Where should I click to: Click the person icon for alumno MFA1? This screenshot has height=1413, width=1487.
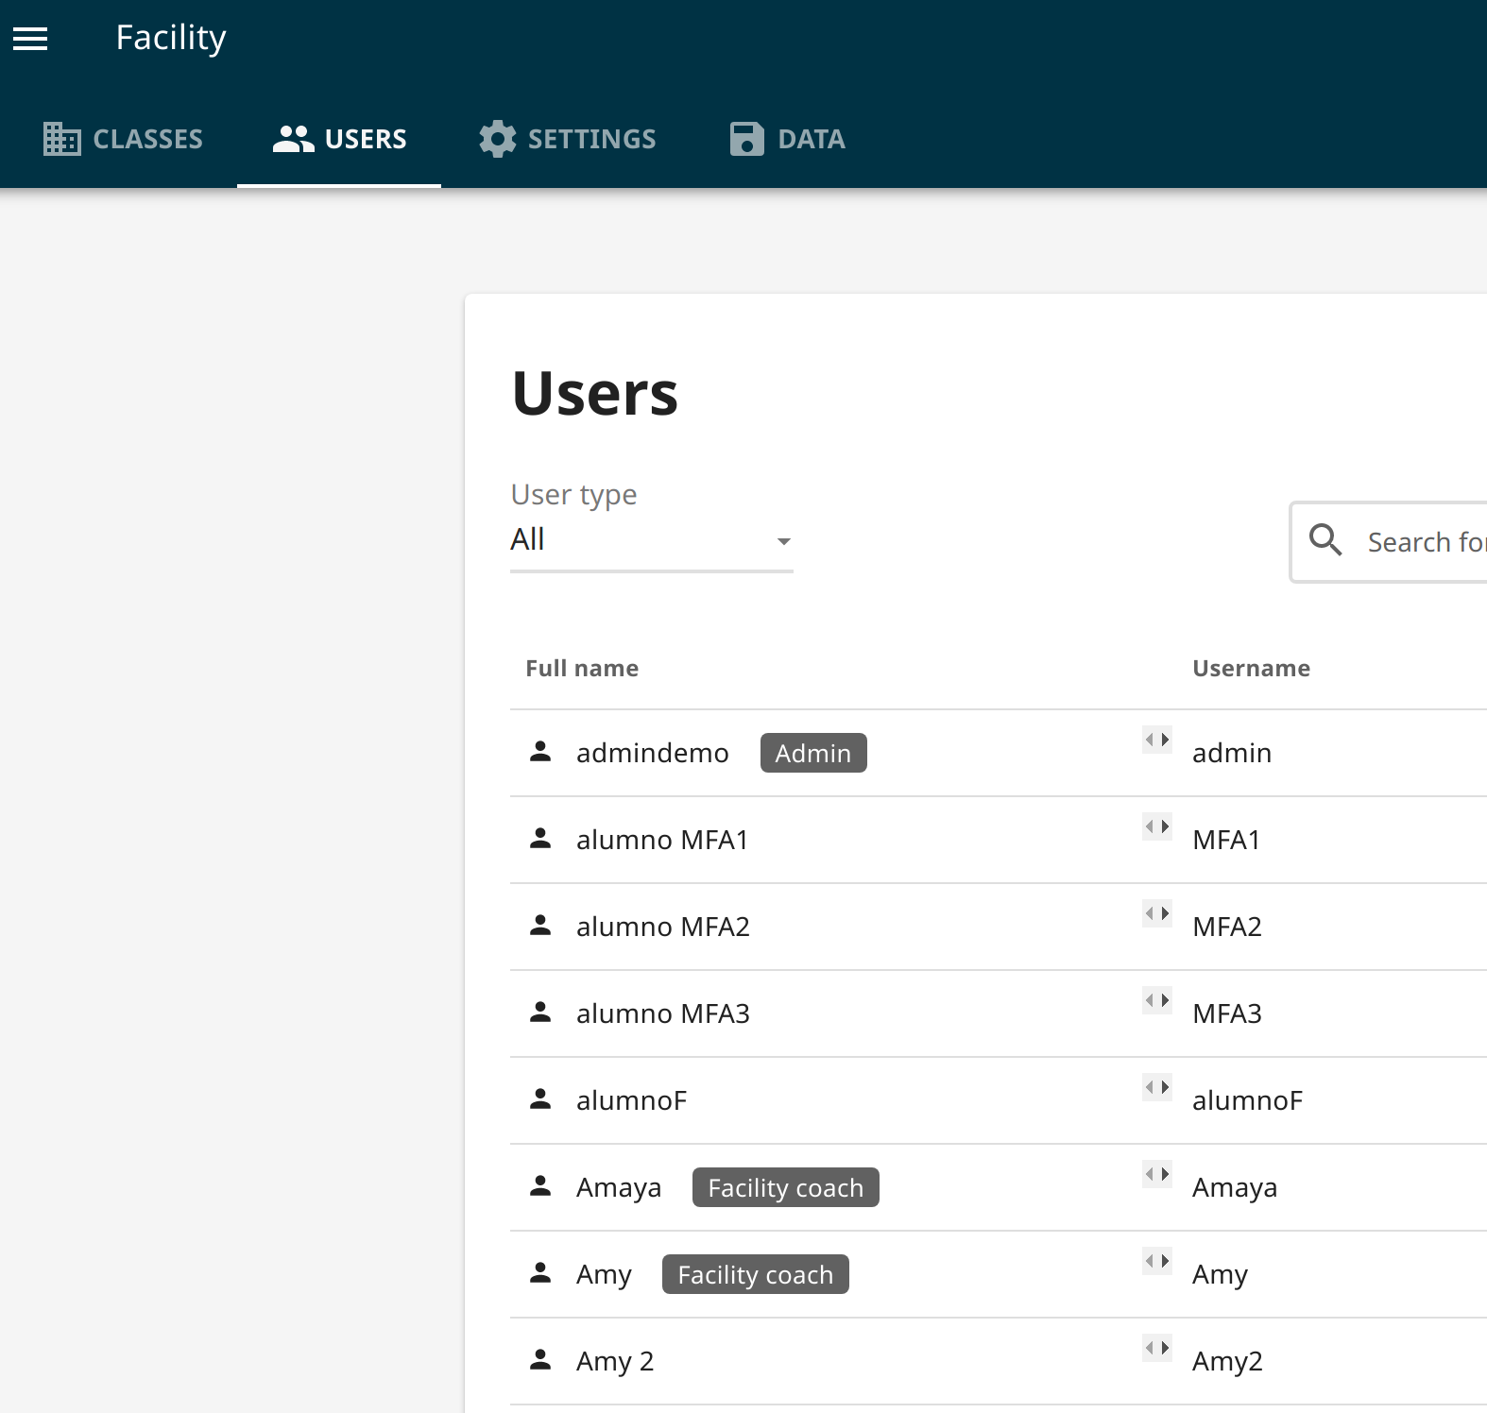(540, 839)
